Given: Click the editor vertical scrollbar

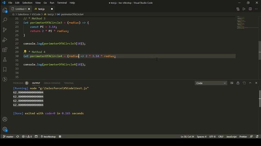Looking at the screenshot, I should tap(260, 50).
